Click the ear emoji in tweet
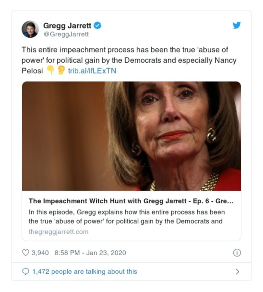 [x=61, y=70]
